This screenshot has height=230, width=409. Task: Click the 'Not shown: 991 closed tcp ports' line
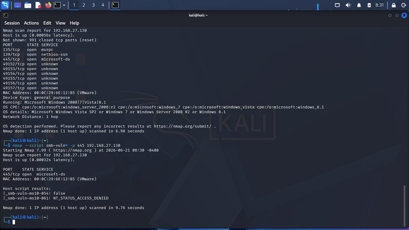click(50, 40)
